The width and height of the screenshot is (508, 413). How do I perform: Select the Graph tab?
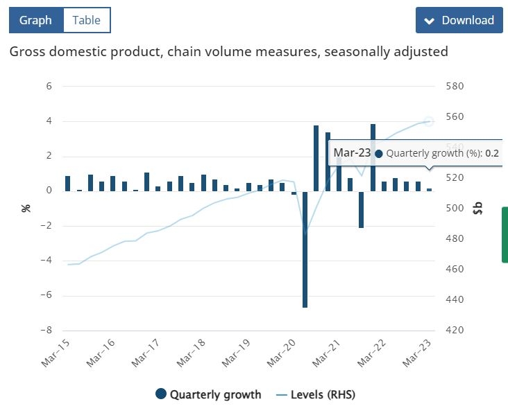coord(36,20)
